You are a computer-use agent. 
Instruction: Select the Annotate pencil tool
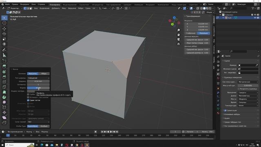[4, 50]
